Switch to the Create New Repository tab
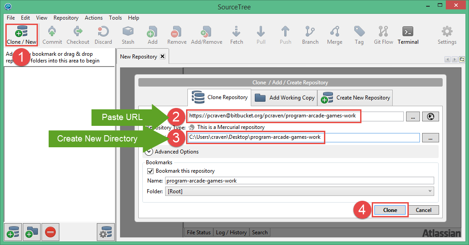The image size is (469, 245). coord(355,98)
